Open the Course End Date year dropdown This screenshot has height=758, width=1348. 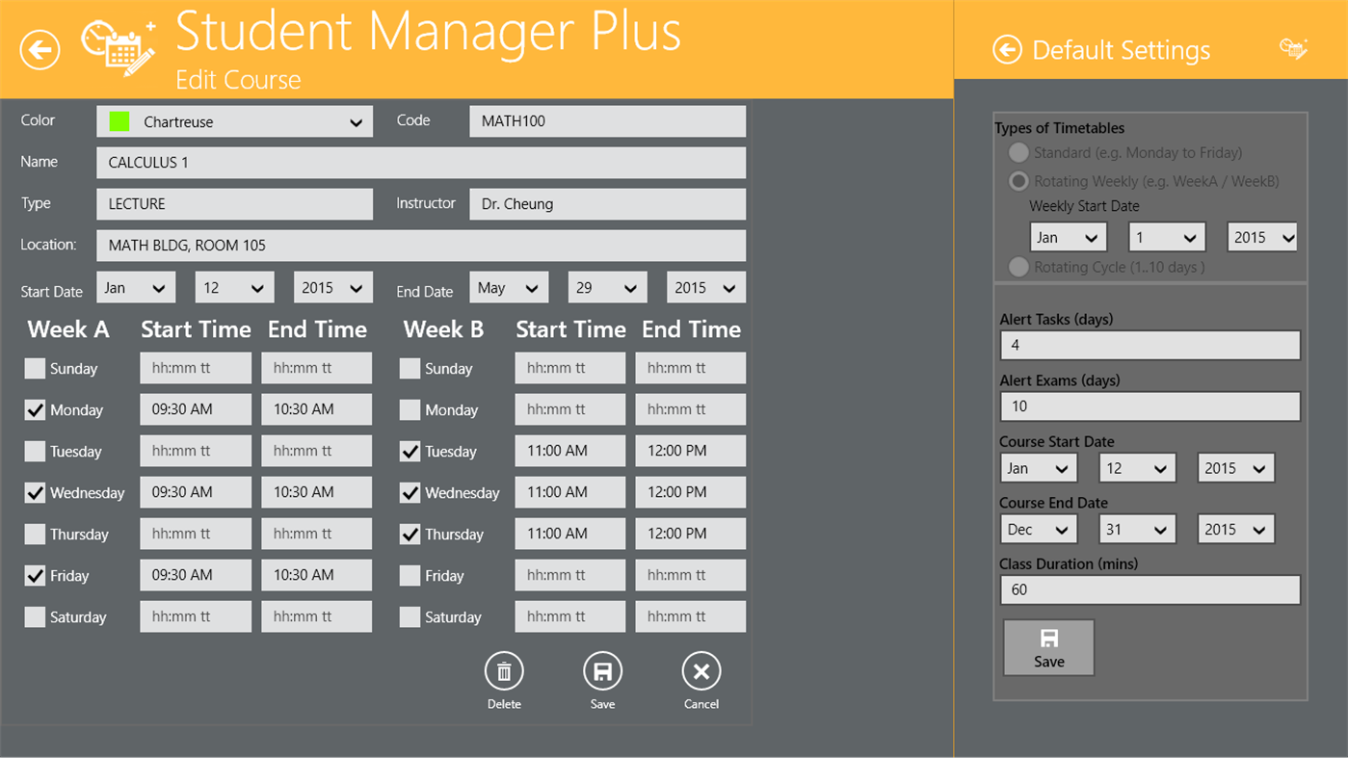(1235, 528)
